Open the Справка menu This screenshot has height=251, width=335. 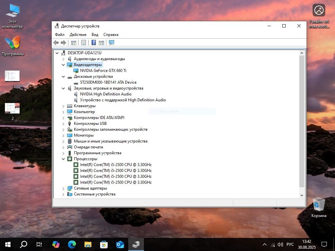111,35
